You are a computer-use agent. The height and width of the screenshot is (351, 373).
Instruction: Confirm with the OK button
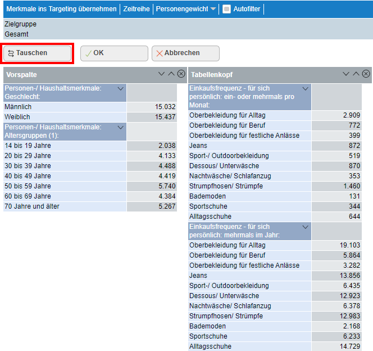point(114,53)
